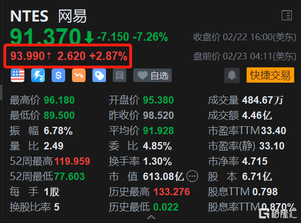Select the 成交量 484.67万 field
301x223 pixels.
point(245,100)
